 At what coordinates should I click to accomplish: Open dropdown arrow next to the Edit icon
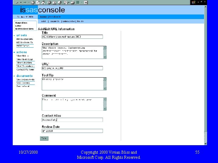point(82,2)
